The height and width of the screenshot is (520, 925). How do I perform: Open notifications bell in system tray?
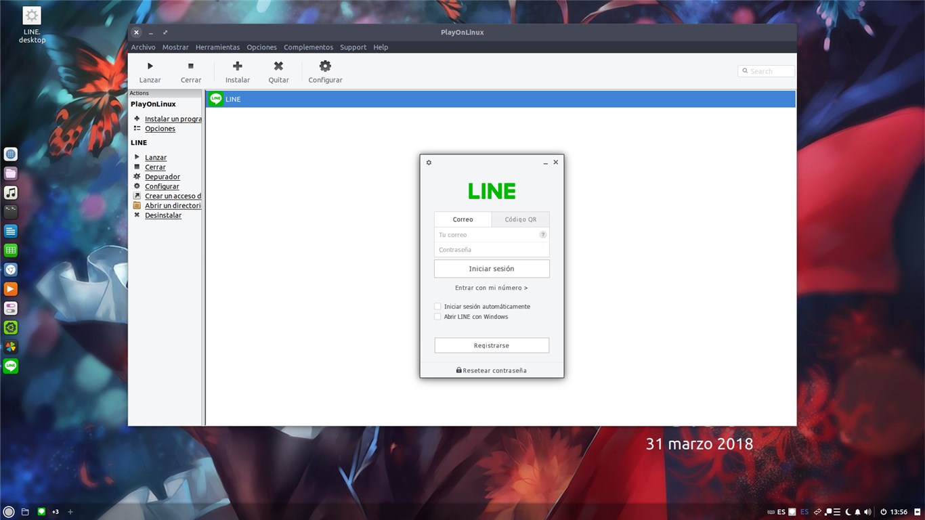tap(857, 512)
